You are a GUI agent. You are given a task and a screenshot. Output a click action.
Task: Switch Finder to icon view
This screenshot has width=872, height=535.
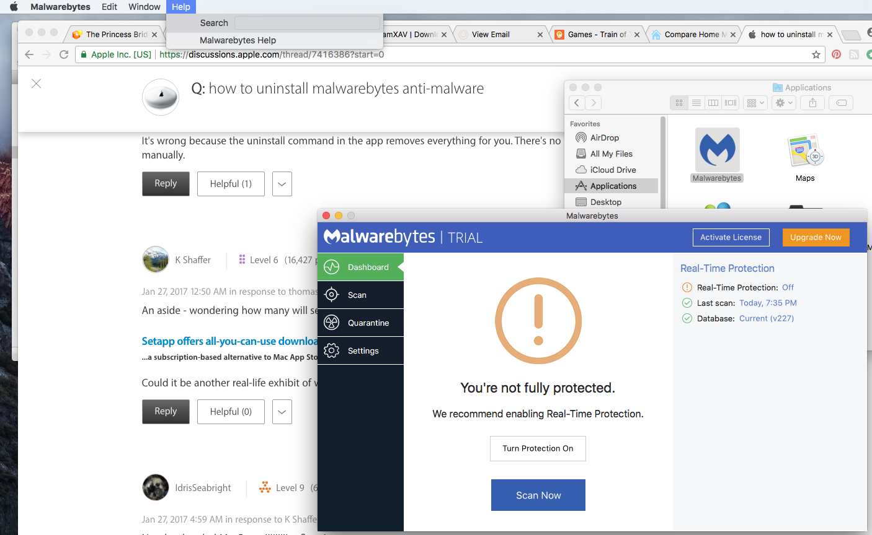point(679,103)
